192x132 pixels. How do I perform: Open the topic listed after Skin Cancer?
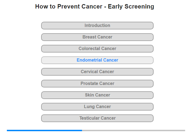click(x=97, y=107)
